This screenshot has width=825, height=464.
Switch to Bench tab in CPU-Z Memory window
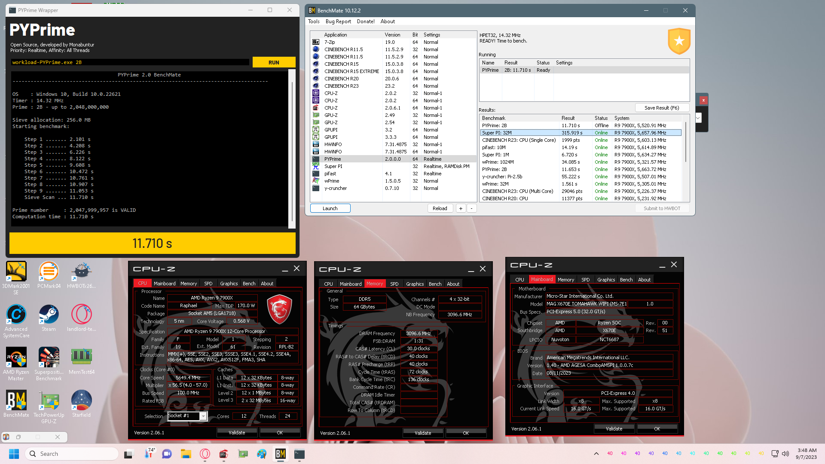click(x=435, y=284)
